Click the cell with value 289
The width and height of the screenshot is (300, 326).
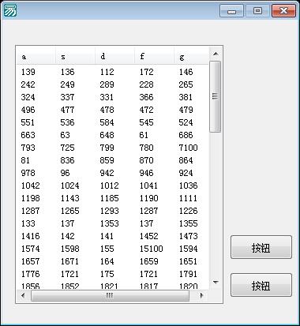click(x=107, y=84)
